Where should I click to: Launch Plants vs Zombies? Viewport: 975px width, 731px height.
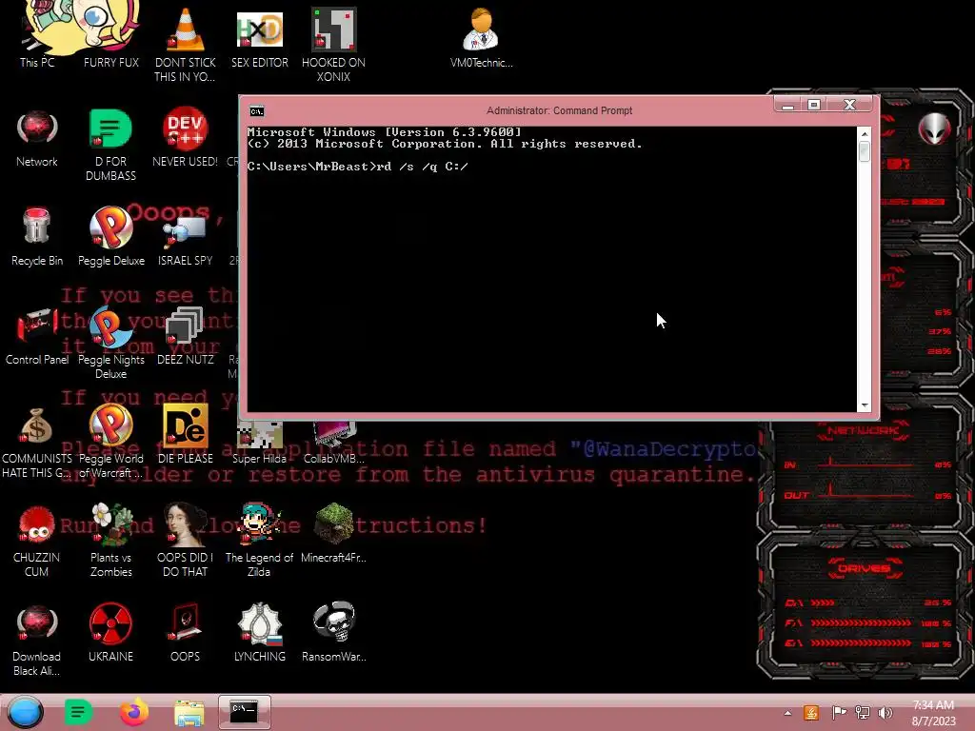click(x=110, y=541)
